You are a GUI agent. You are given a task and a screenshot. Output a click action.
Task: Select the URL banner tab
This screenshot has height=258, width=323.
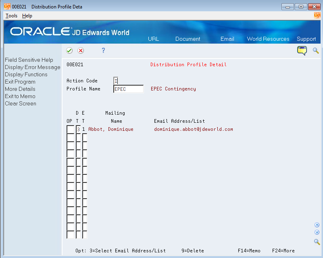pos(153,39)
